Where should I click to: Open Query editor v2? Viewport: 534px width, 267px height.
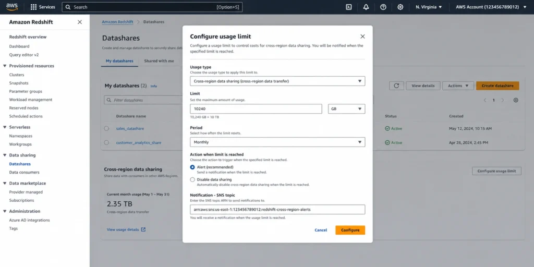24,54
